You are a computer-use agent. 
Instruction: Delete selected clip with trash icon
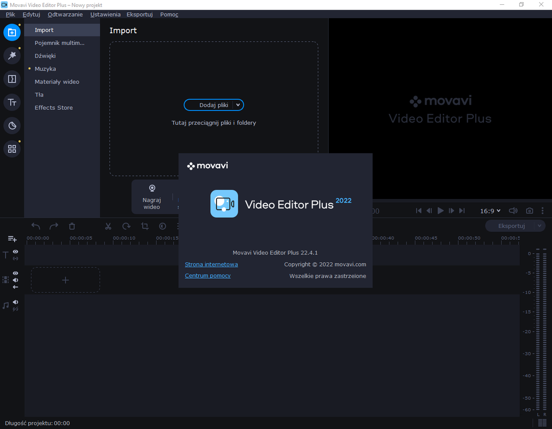72,226
